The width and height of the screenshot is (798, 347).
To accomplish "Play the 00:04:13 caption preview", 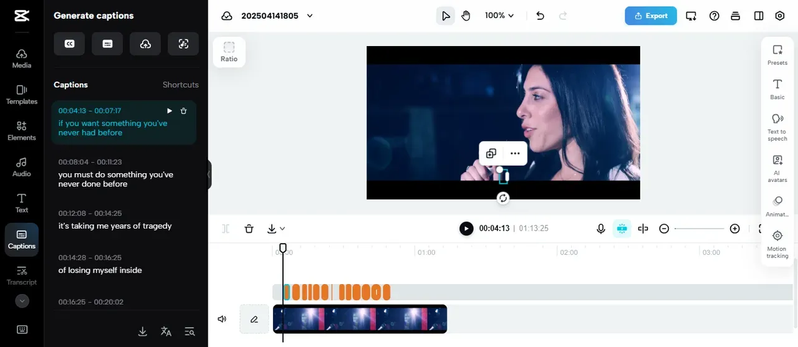I will [x=169, y=111].
